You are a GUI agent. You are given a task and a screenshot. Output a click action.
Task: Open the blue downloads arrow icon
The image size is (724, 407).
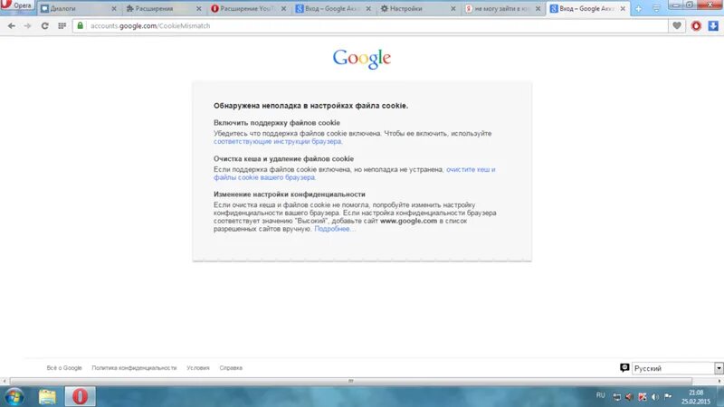pos(713,26)
